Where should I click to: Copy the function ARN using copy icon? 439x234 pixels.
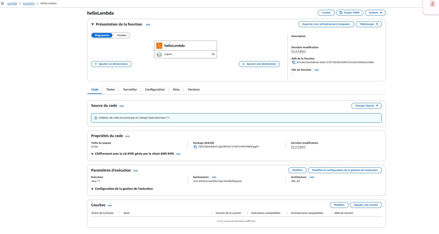tap(294, 62)
